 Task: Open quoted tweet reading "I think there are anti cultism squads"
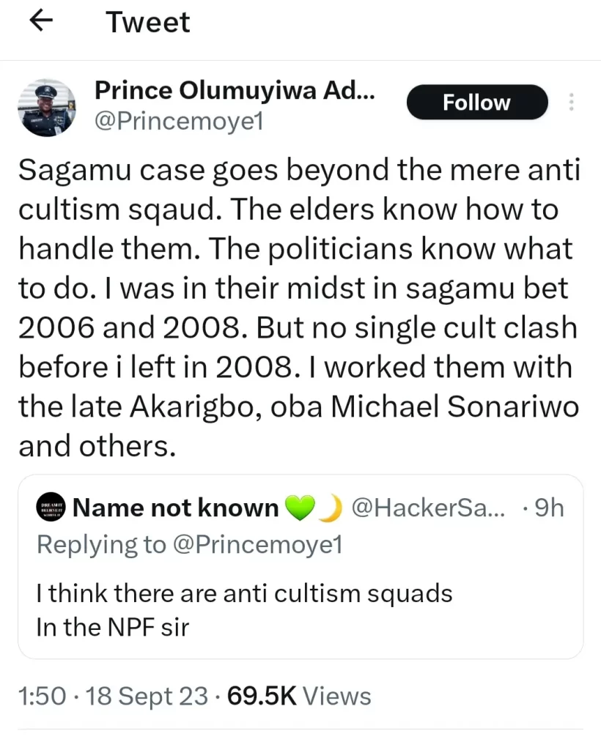tap(244, 593)
